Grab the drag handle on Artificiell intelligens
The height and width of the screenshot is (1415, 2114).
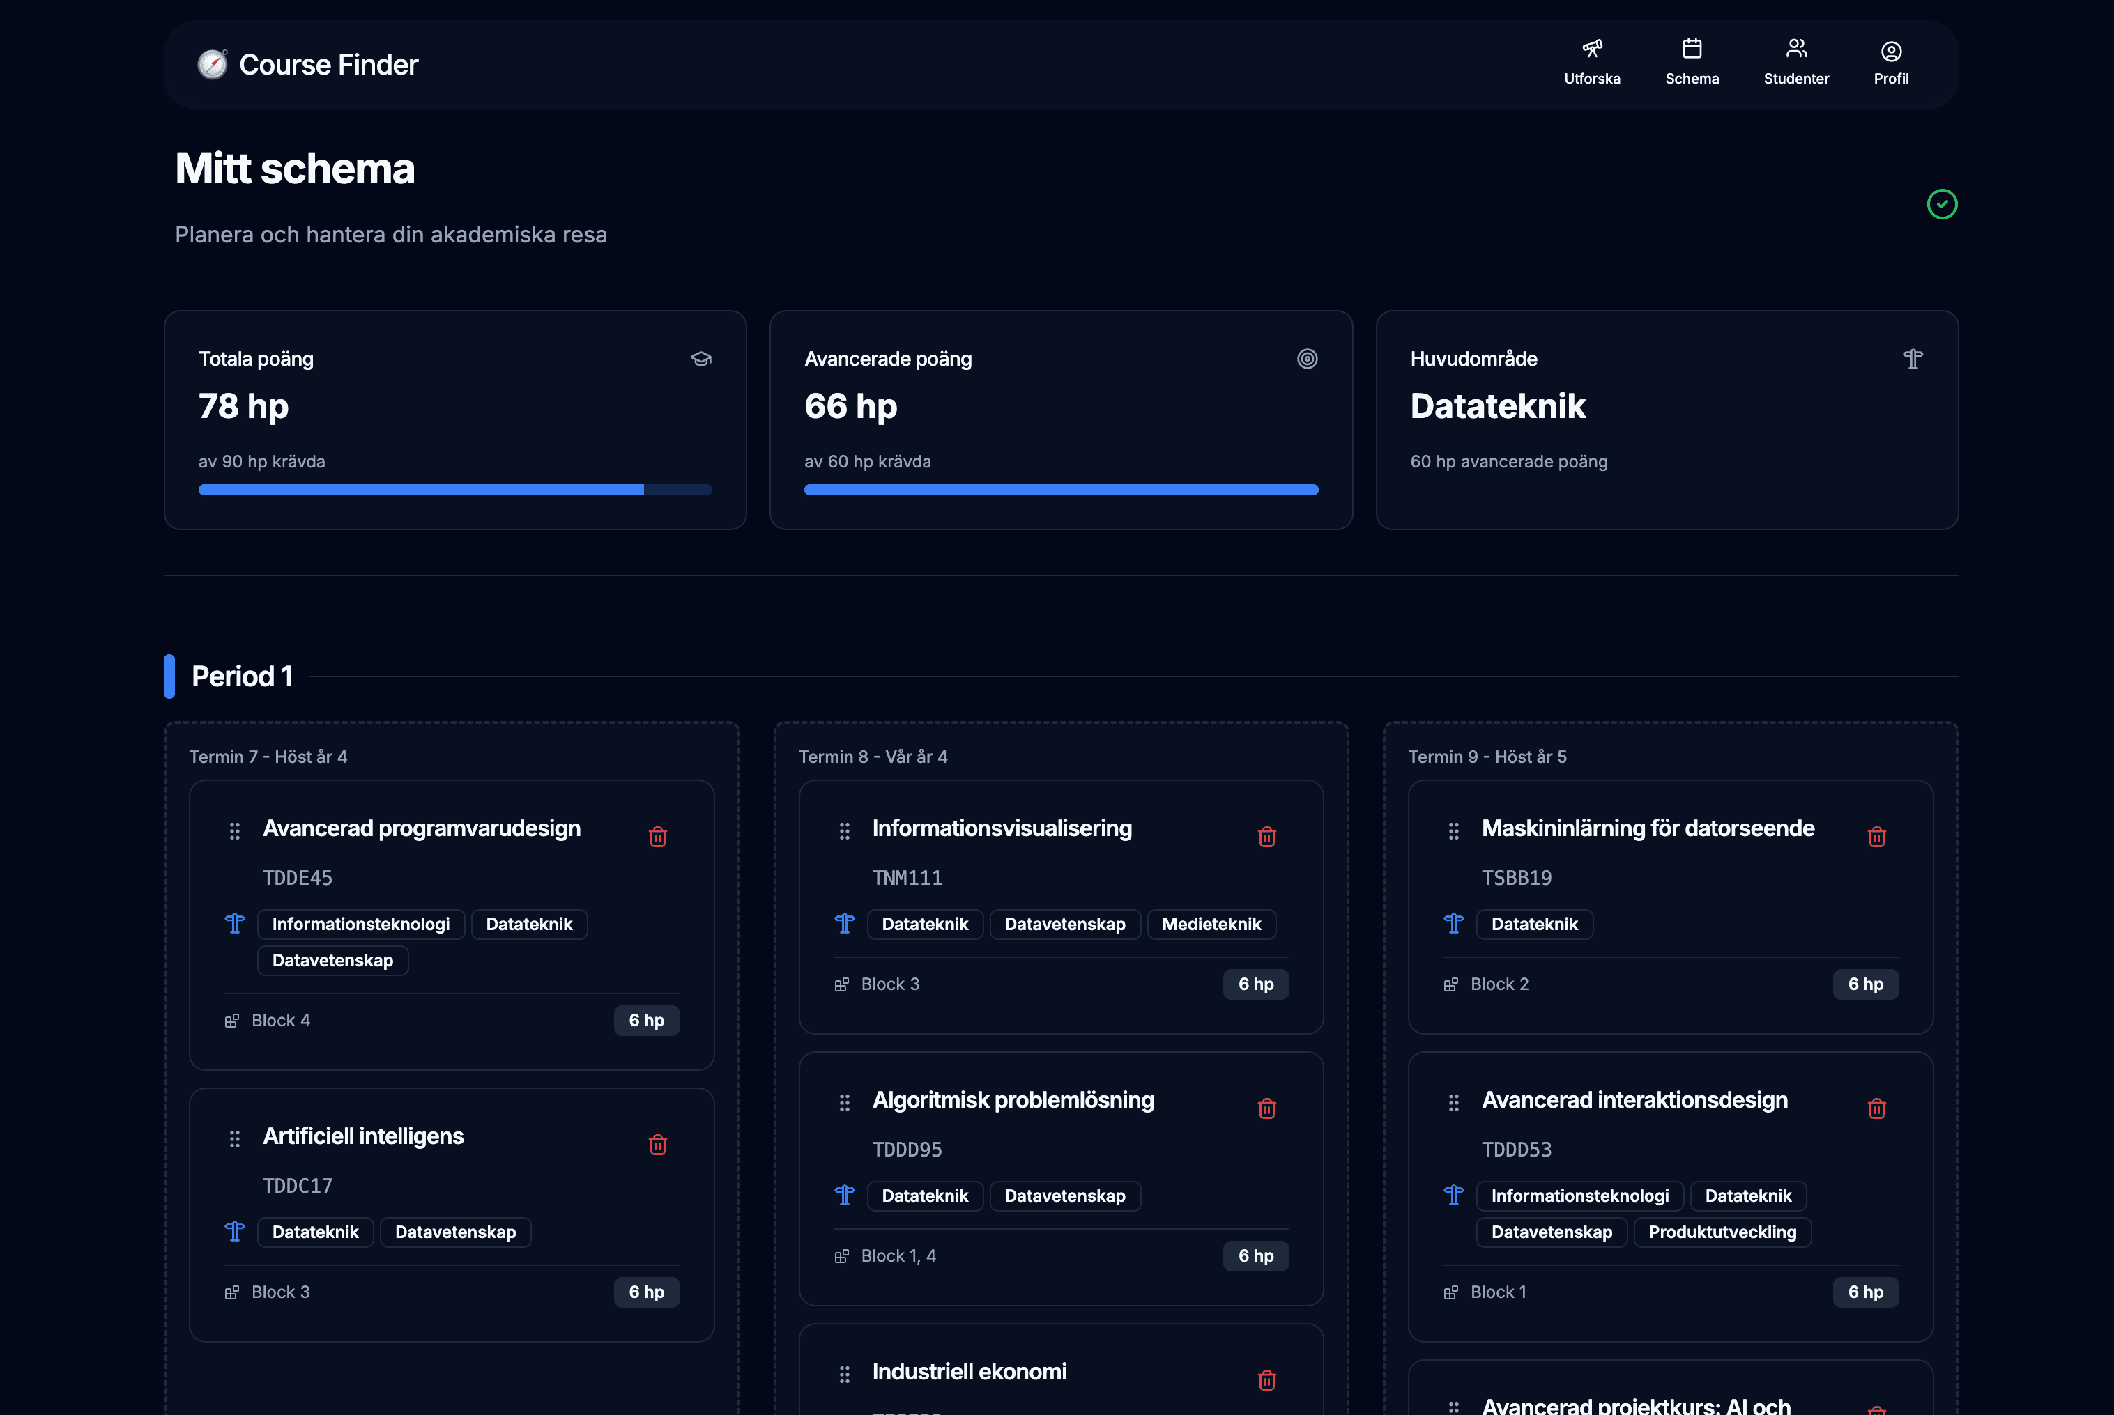[235, 1139]
